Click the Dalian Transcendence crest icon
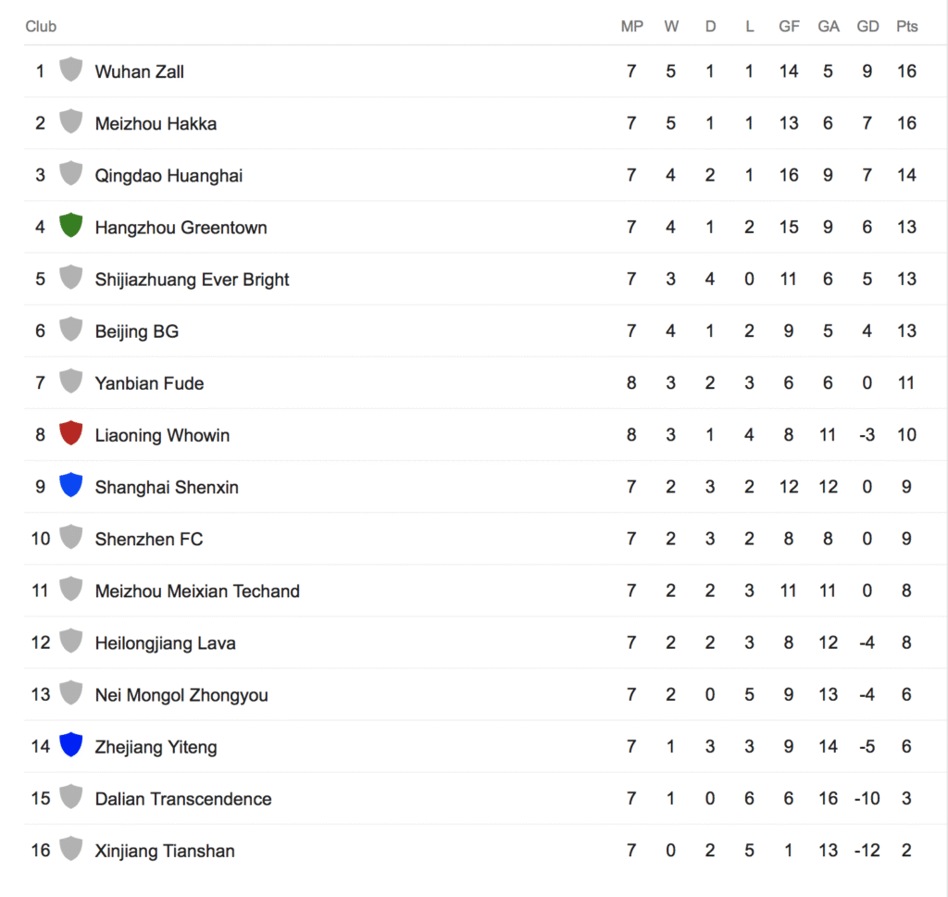Screen dimensions: 948x897 pyautogui.click(x=70, y=797)
